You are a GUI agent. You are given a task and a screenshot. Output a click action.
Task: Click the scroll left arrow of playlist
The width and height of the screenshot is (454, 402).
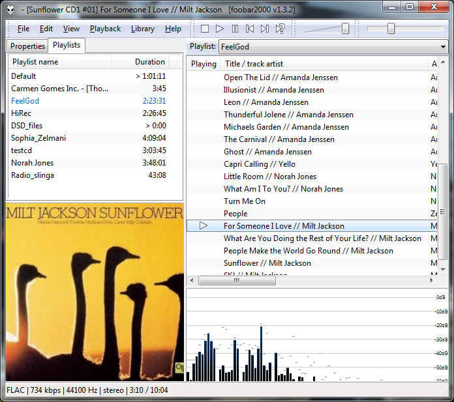(x=192, y=280)
